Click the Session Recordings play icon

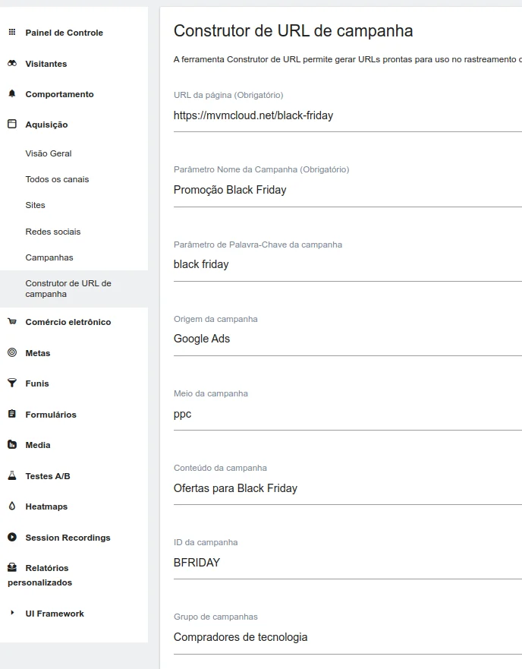click(11, 538)
